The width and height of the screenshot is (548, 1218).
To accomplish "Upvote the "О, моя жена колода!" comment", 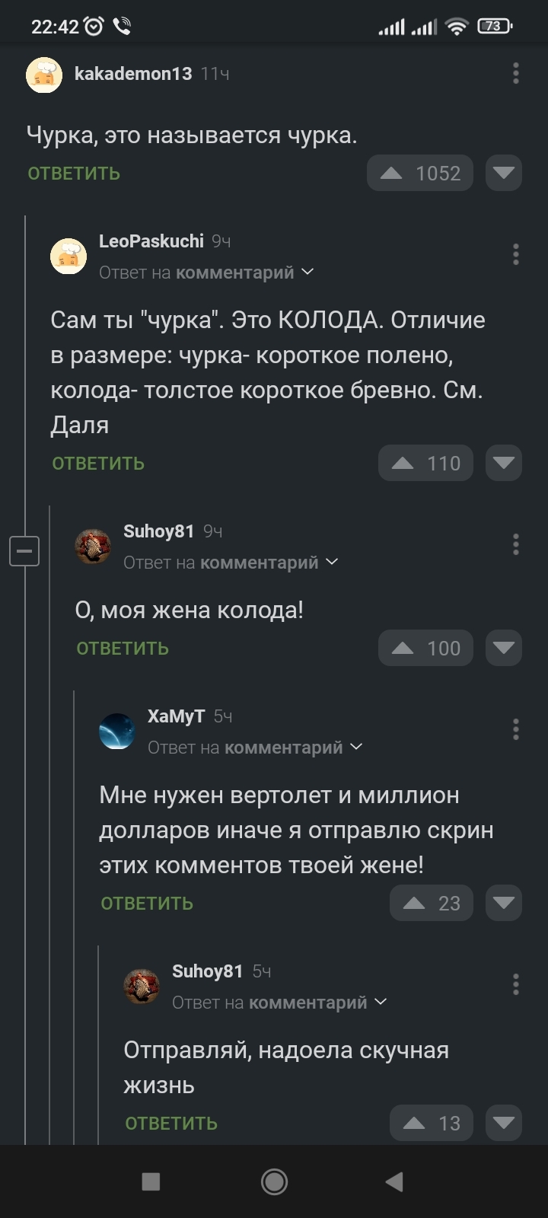I will coord(403,649).
